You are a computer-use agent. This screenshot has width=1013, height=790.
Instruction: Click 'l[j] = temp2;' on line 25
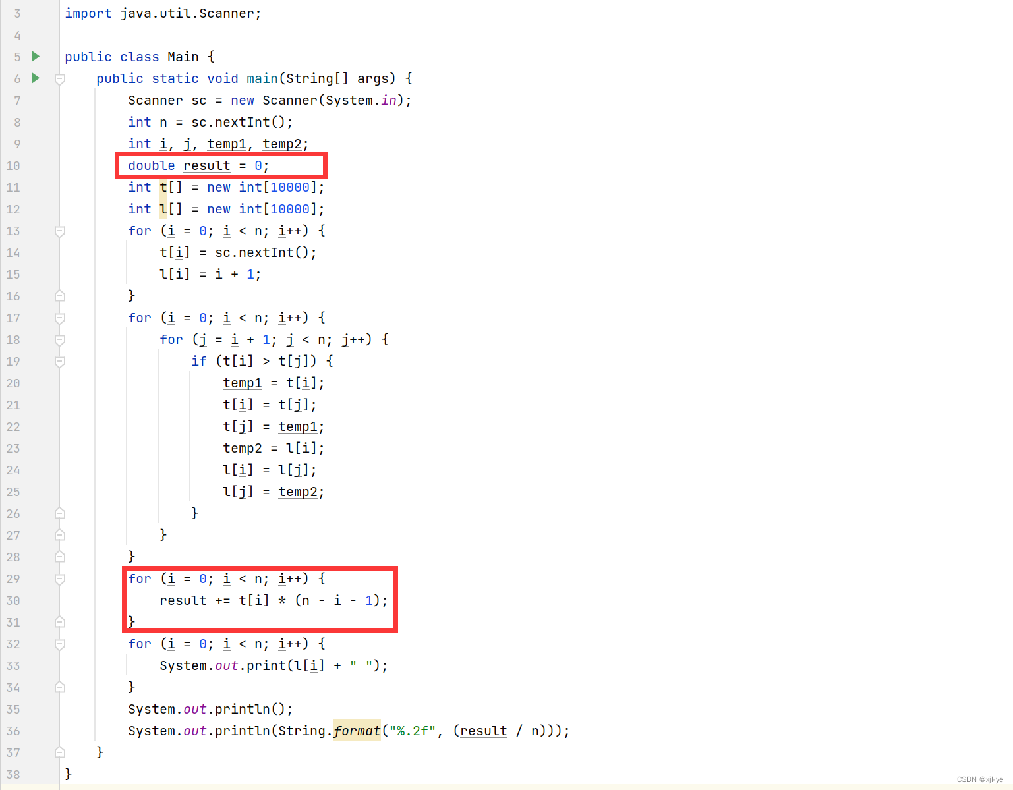(274, 492)
